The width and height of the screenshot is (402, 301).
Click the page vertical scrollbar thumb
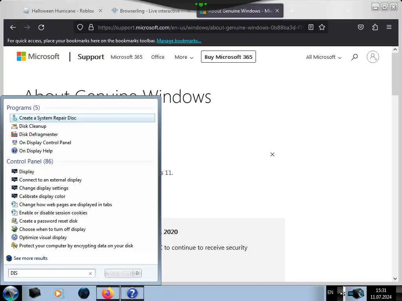(395, 74)
